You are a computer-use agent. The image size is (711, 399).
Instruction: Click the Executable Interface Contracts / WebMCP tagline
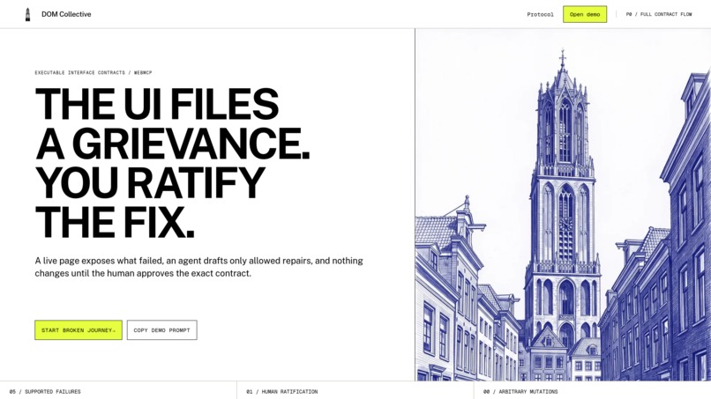(94, 72)
